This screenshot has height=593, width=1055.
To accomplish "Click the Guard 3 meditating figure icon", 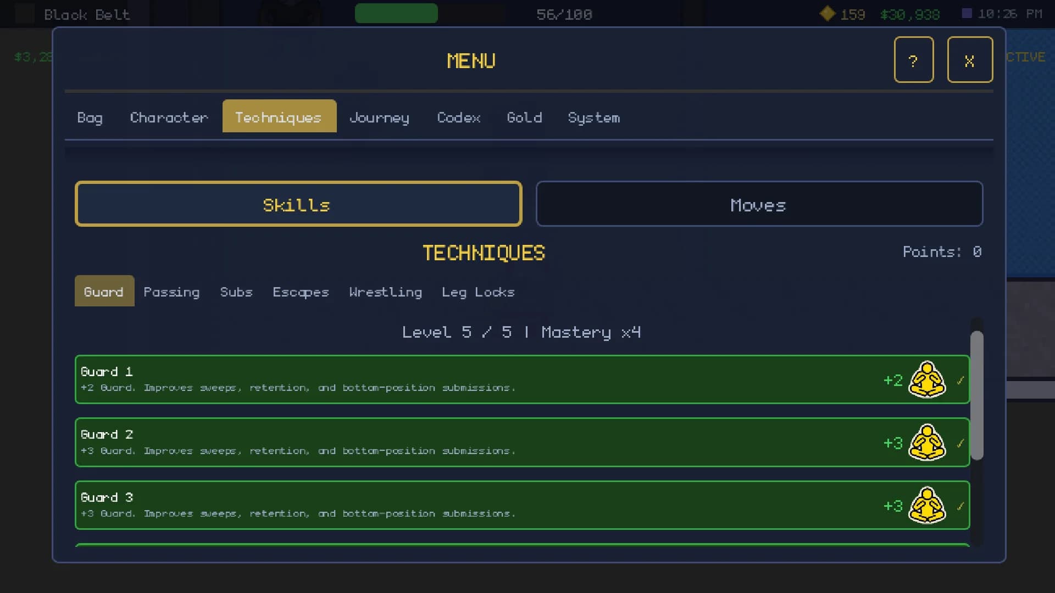I will click(x=927, y=505).
